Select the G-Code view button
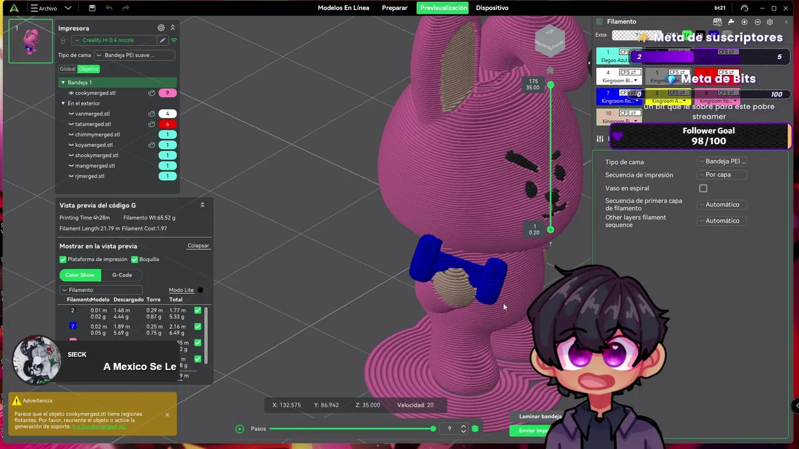 [x=122, y=275]
